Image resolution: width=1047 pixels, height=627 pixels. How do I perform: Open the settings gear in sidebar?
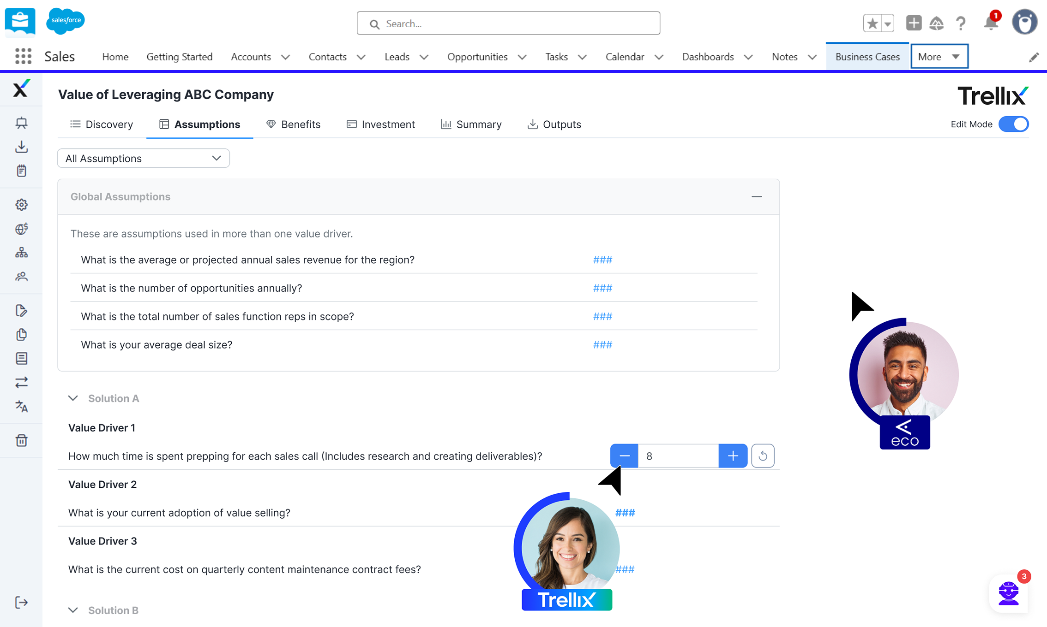[21, 204]
